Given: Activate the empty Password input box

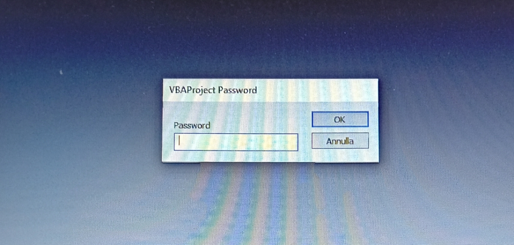Looking at the screenshot, I should point(236,142).
